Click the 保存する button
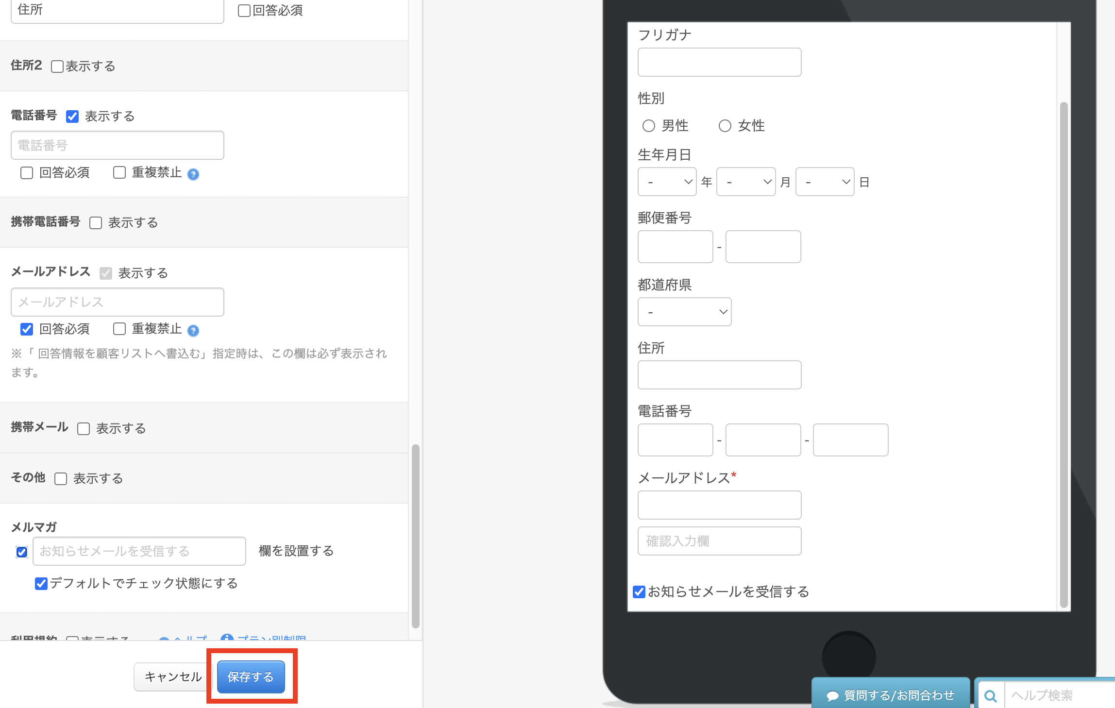Viewport: 1115px width, 708px height. click(251, 676)
